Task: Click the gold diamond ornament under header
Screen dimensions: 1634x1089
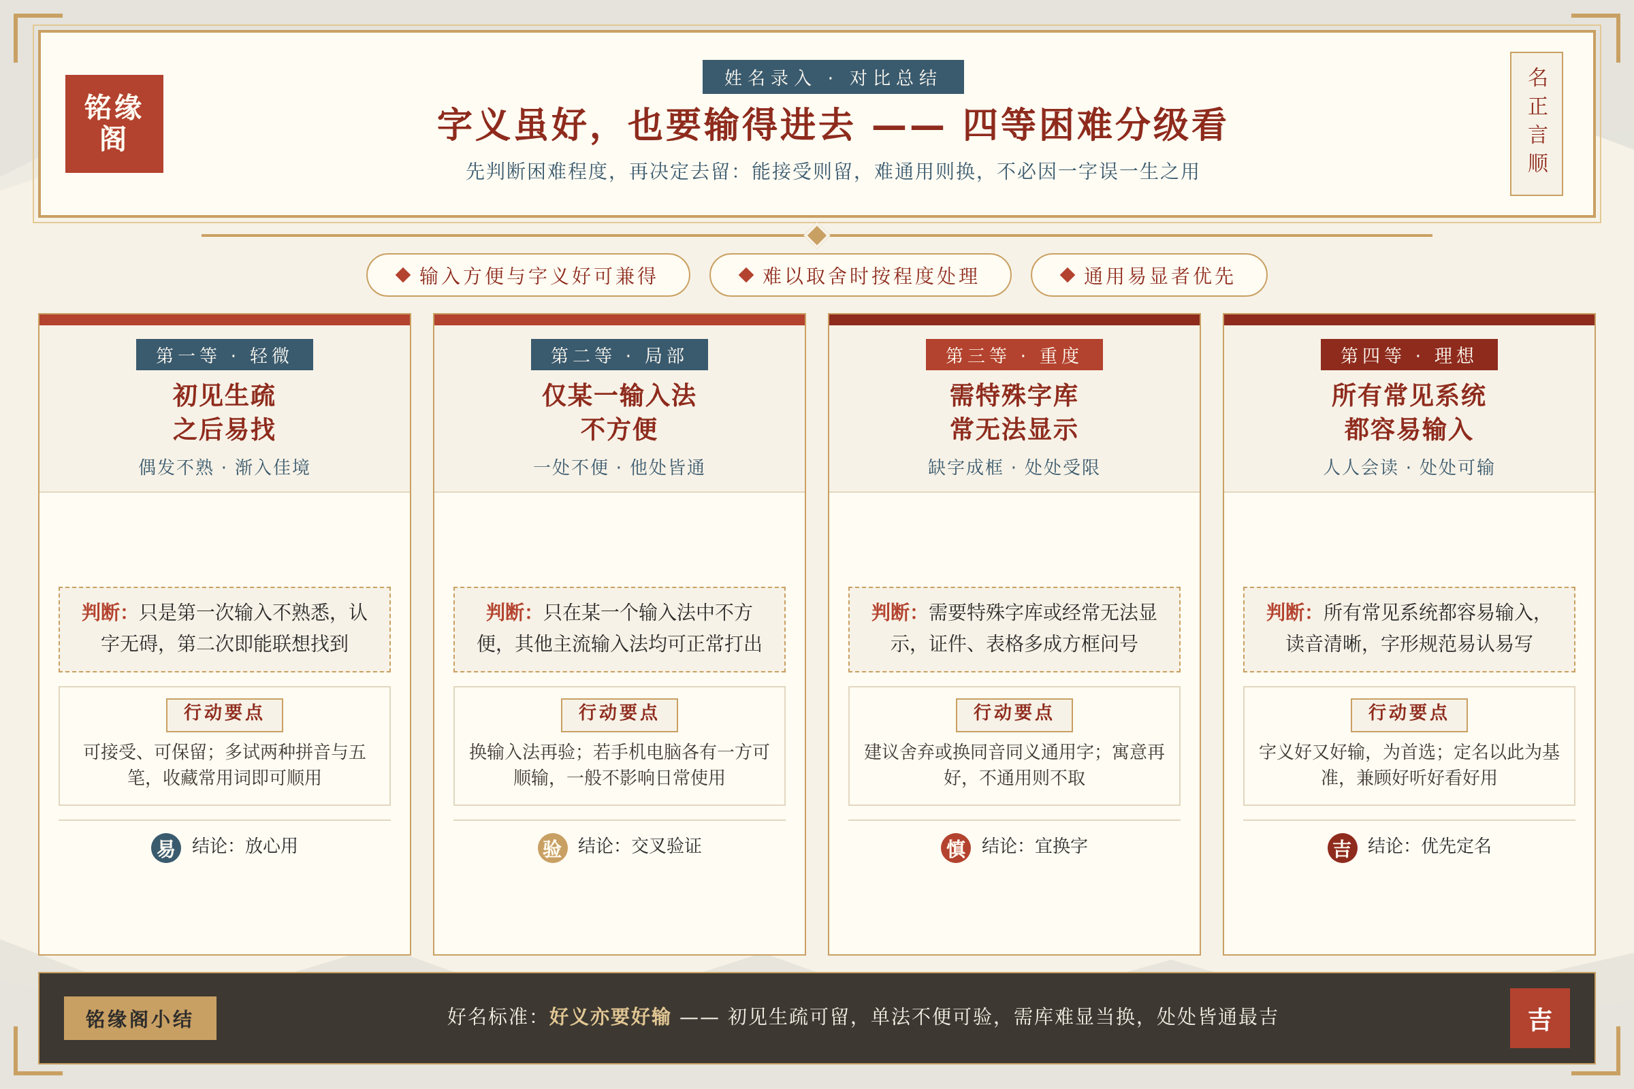Action: click(817, 235)
